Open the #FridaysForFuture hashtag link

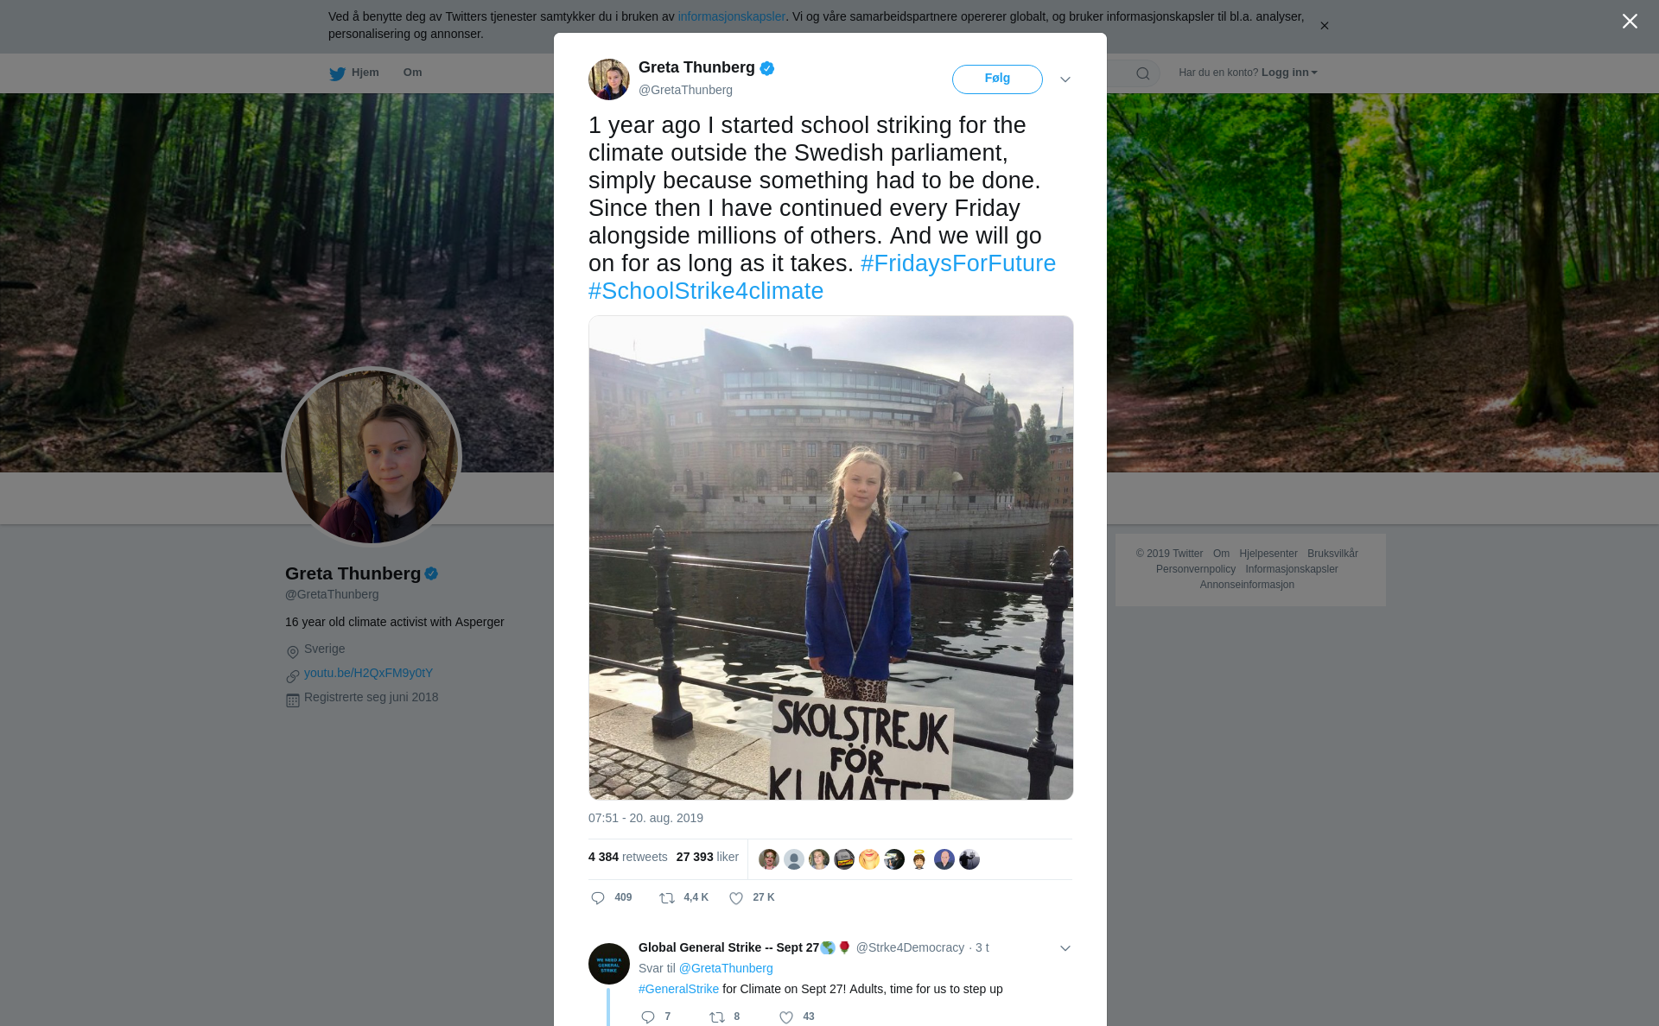[x=958, y=263]
